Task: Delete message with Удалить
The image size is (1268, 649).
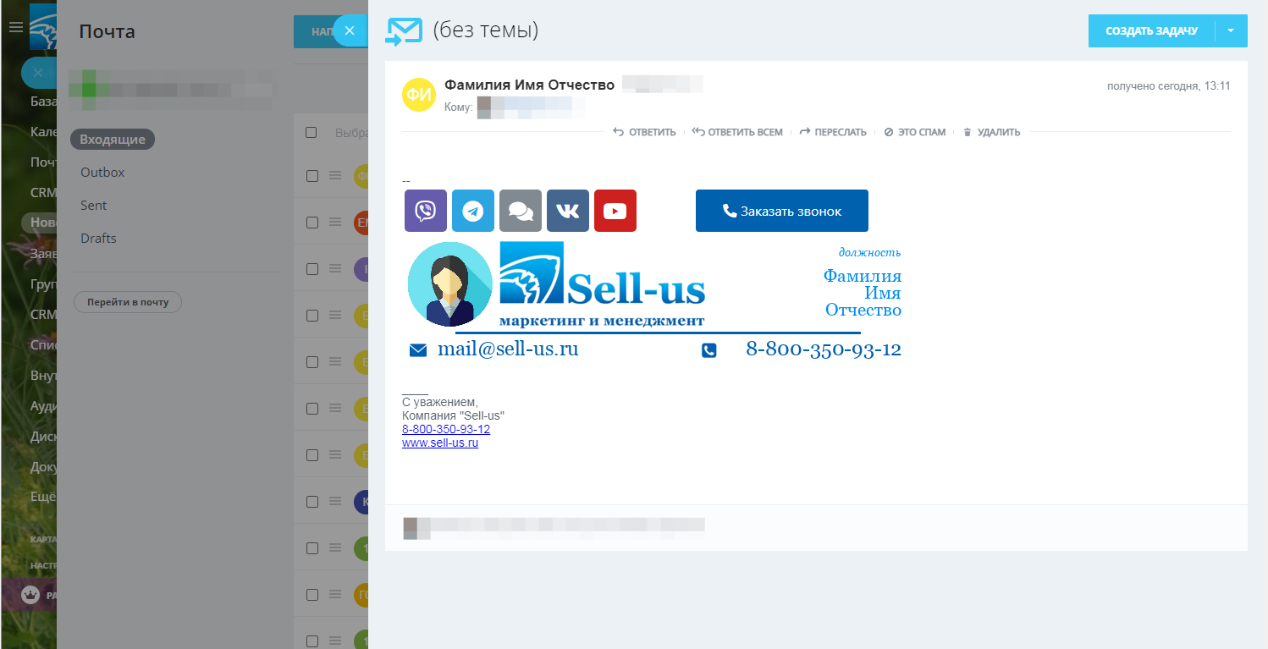Action: click(991, 132)
